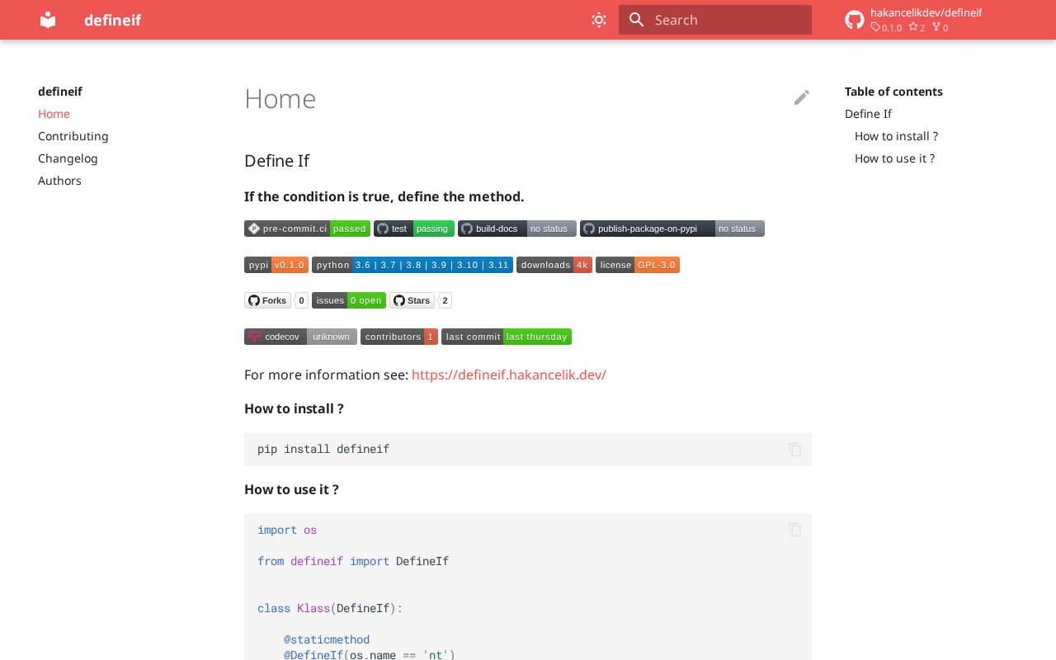Open the codecov unknown badge
The height and width of the screenshot is (660, 1056).
(x=300, y=337)
